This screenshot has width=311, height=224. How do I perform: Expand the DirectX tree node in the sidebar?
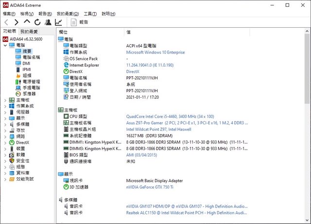pyautogui.click(x=5, y=143)
